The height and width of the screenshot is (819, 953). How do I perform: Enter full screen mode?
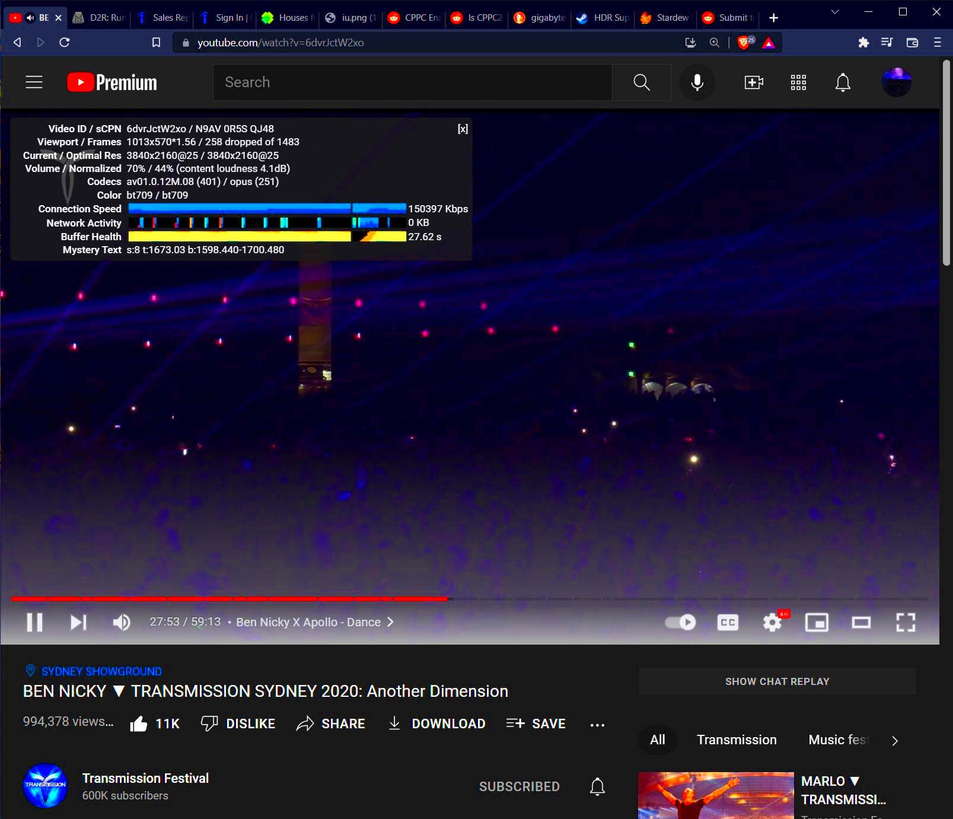coord(906,622)
